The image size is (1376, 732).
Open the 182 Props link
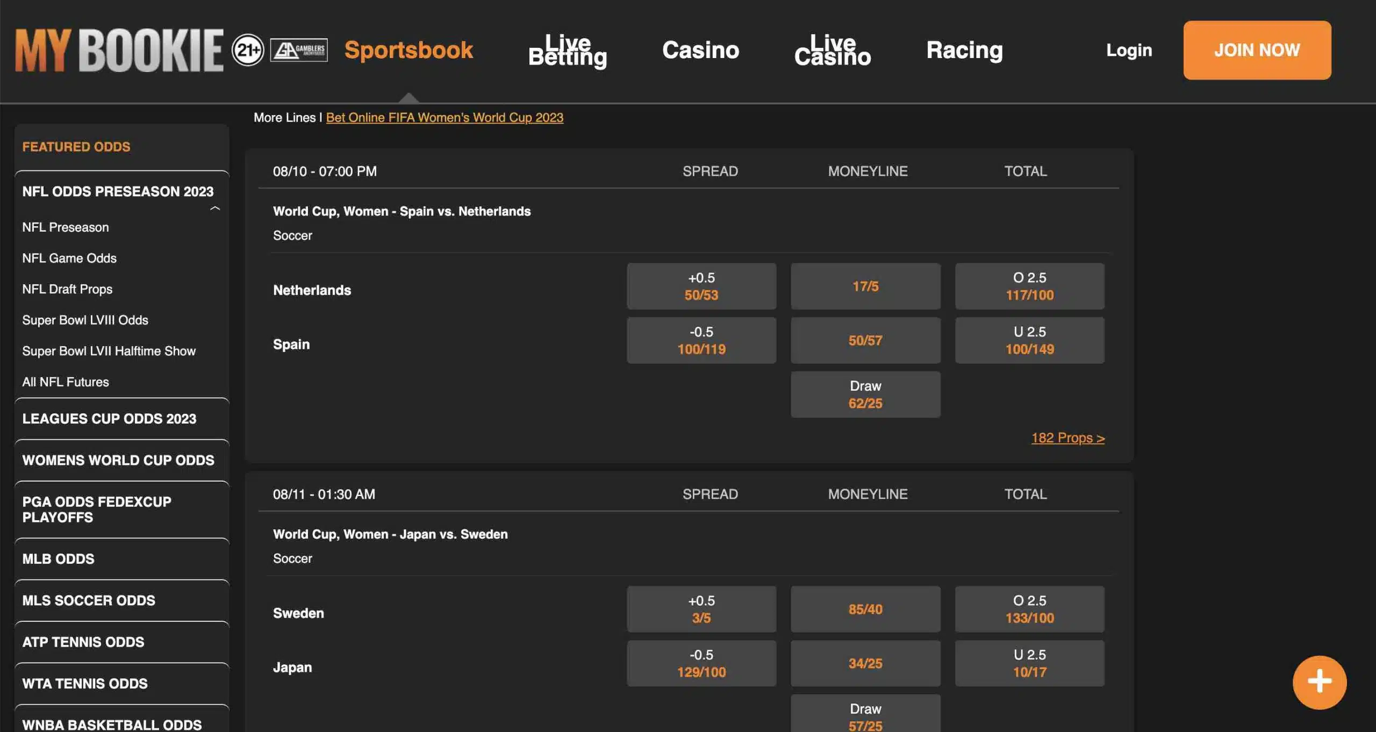1067,437
